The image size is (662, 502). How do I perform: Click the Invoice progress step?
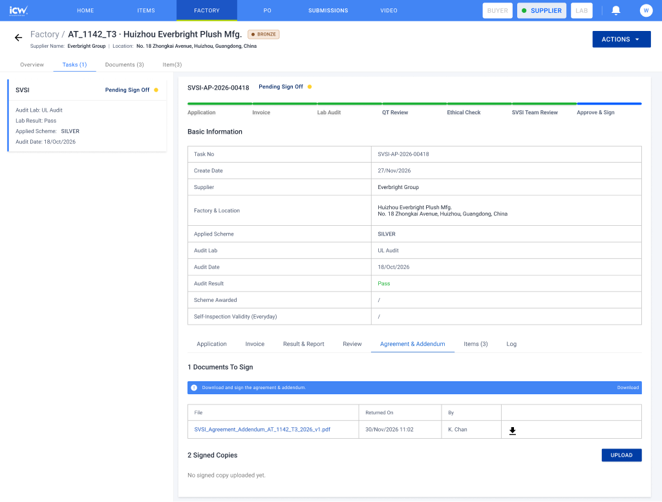click(261, 112)
